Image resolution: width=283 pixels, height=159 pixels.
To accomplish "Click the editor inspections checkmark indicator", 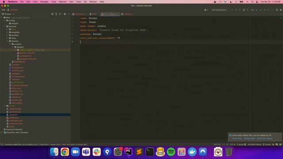I will coord(281,18).
